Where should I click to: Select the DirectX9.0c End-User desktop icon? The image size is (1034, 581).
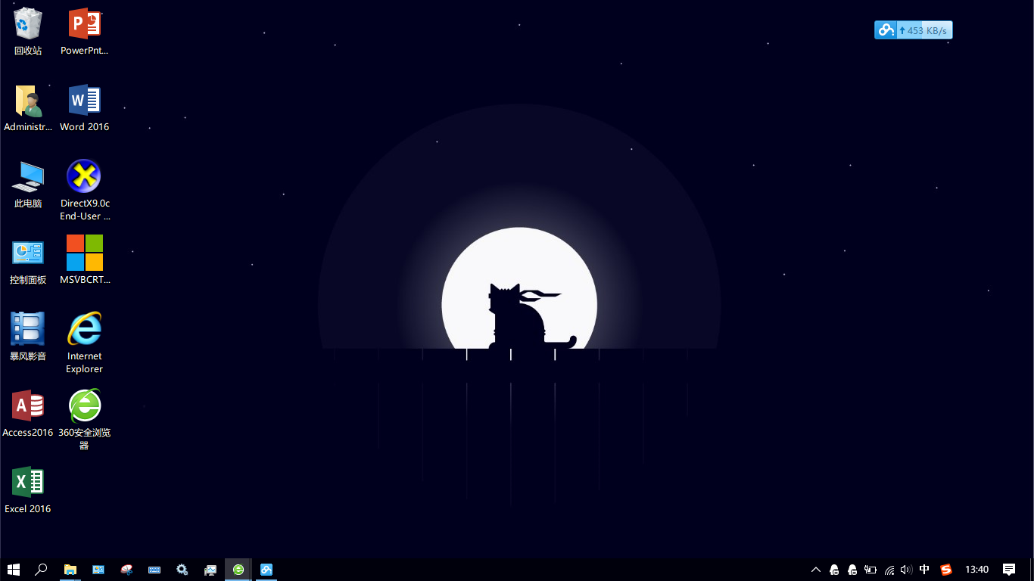point(84,177)
